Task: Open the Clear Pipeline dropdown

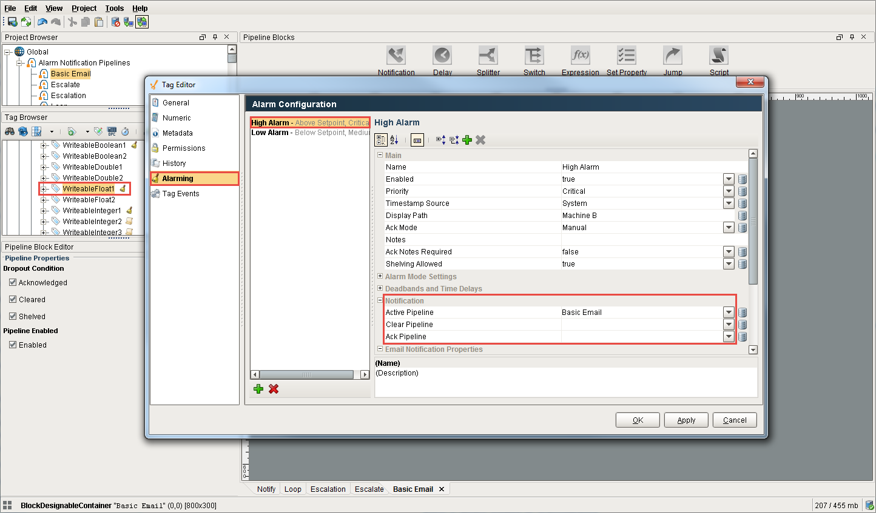Action: [x=729, y=325]
